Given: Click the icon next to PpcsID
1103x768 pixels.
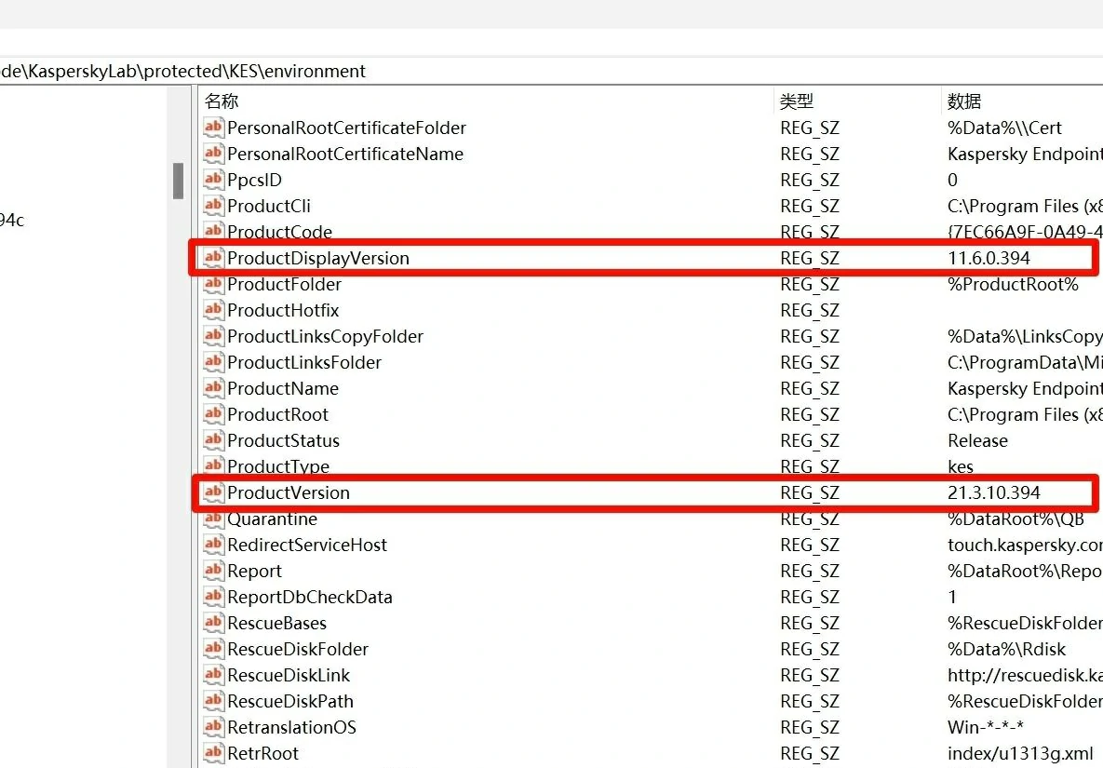Looking at the screenshot, I should coord(213,180).
